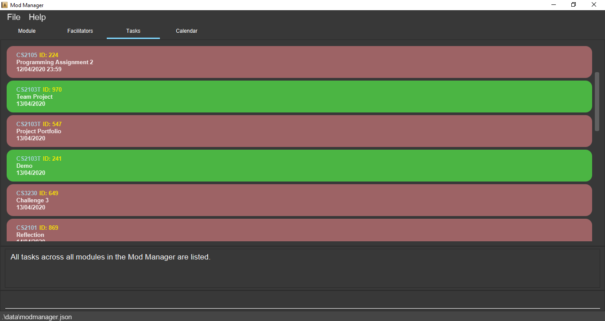Click the ID: 241 label
605x321 pixels.
[52, 159]
